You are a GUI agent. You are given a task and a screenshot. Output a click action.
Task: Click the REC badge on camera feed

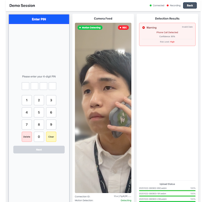[x=123, y=28]
